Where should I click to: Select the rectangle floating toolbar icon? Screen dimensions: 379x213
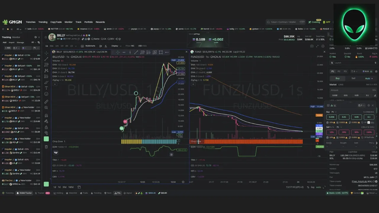[161, 52]
